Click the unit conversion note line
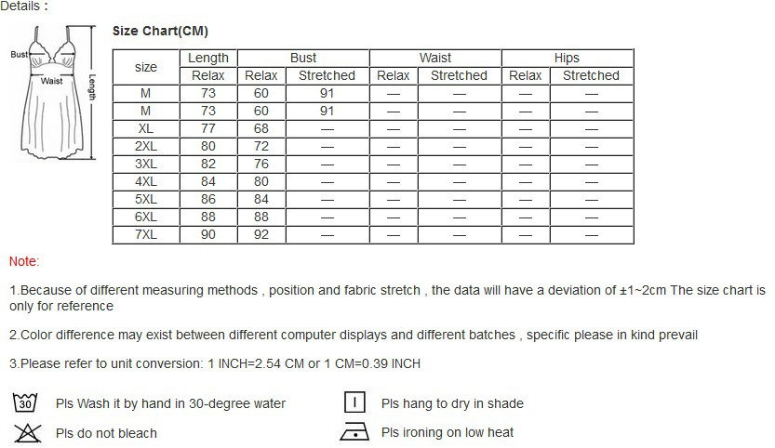Image resolution: width=775 pixels, height=448 pixels. 215,363
